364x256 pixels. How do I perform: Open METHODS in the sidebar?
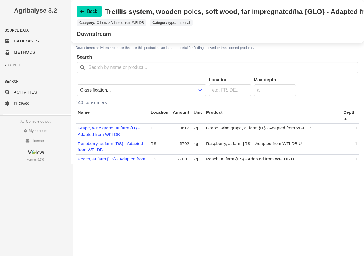point(24,52)
